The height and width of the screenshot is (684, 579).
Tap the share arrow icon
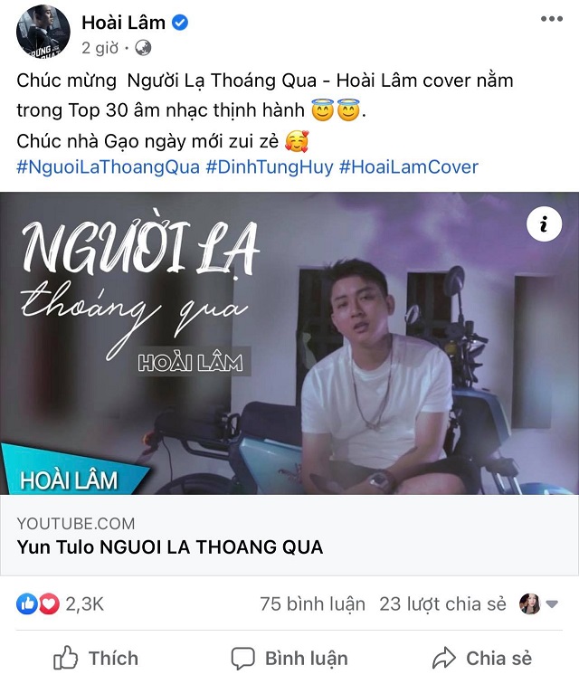point(443,659)
